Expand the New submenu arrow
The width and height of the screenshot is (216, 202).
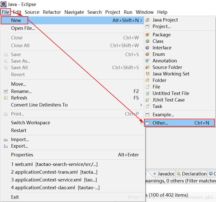click(141, 20)
